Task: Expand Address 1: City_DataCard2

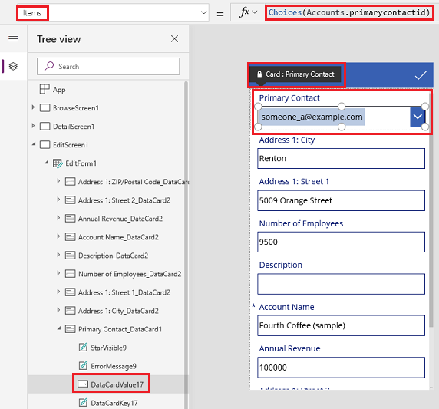Action: [58, 310]
